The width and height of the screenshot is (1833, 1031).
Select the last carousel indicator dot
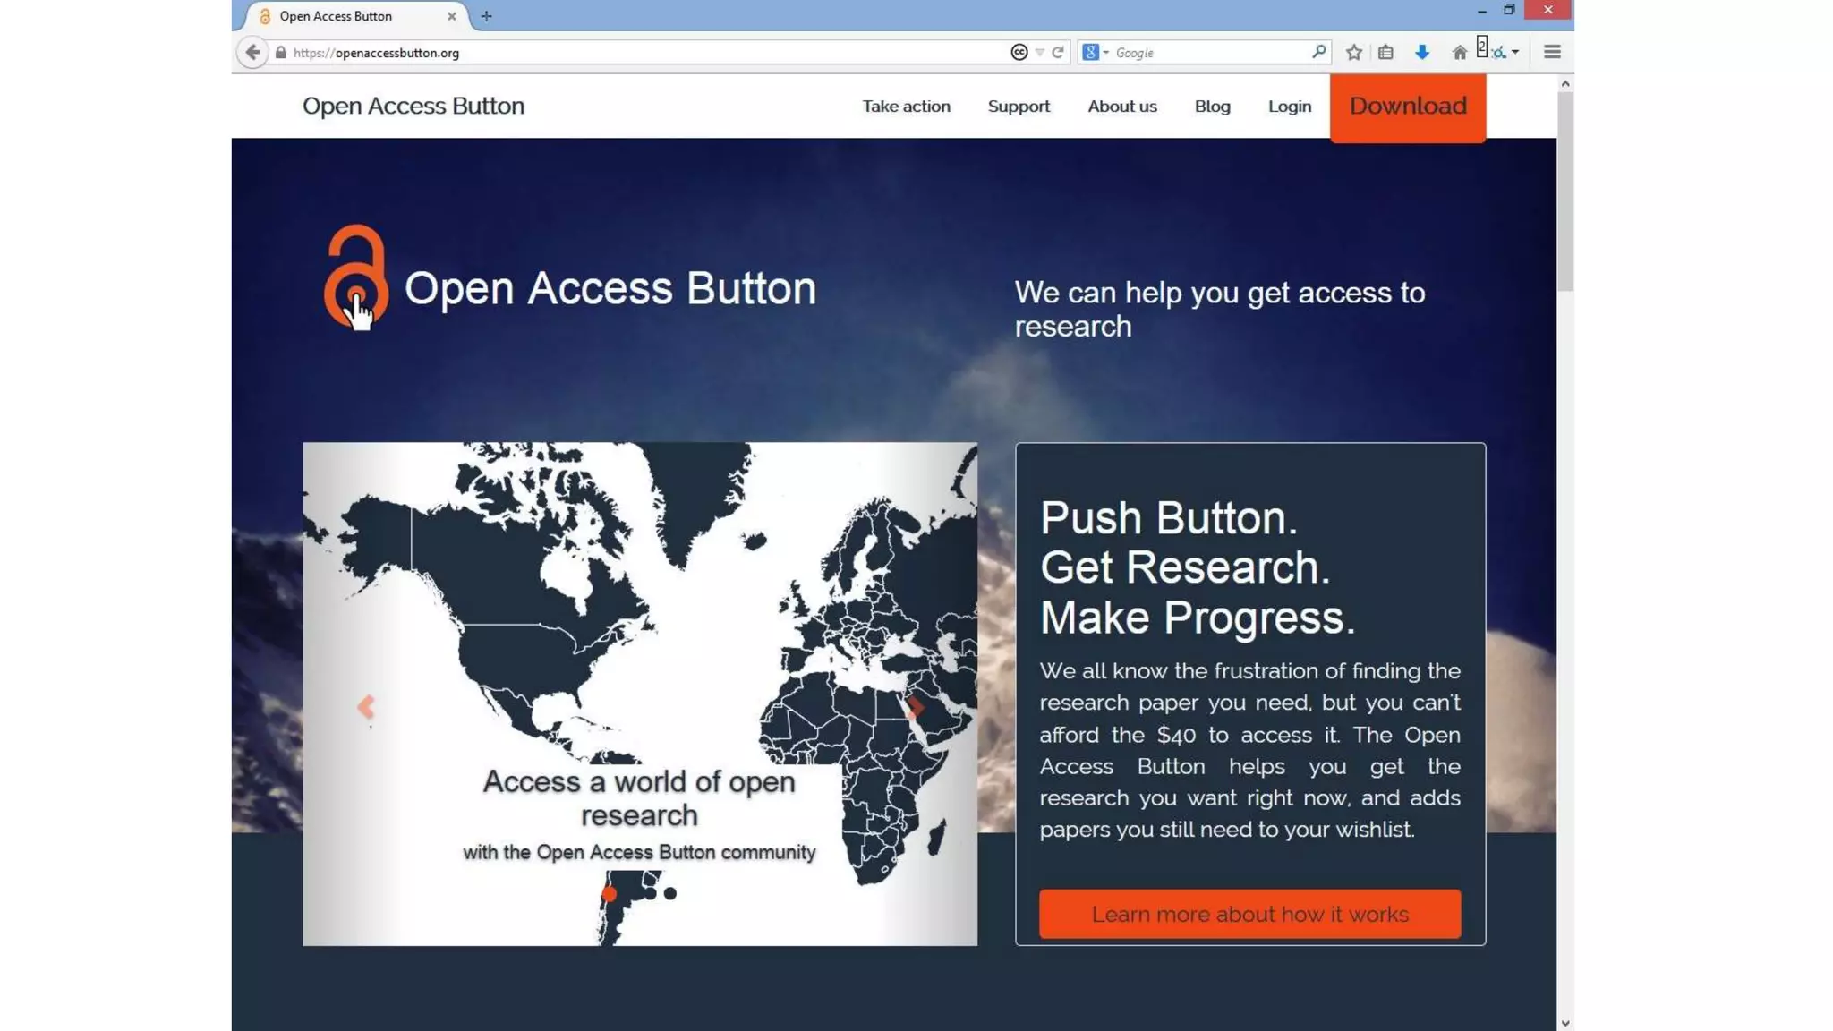[x=670, y=893]
